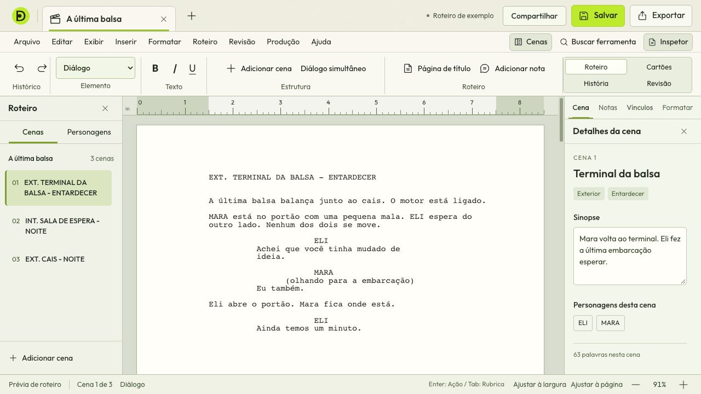Click Adicionar cena at sidebar bottom
The image size is (701, 394).
(41, 358)
